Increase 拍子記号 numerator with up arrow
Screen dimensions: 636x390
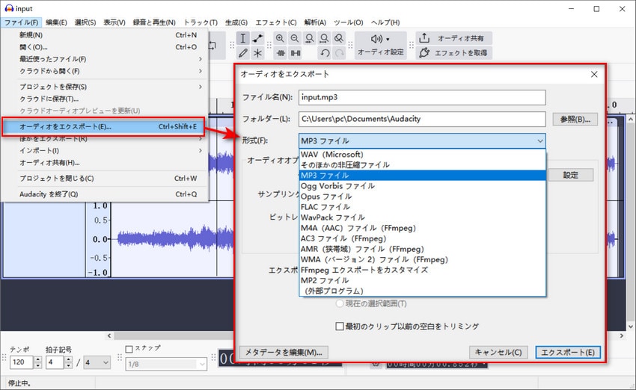click(x=68, y=359)
